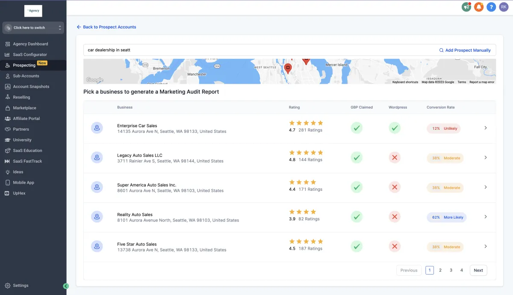Click Reality Auto Sales location icon
Image resolution: width=513 pixels, height=295 pixels.
tap(97, 216)
